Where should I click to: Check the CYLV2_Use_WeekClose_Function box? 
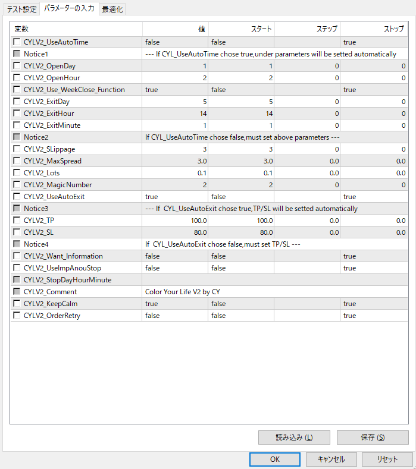click(x=17, y=89)
